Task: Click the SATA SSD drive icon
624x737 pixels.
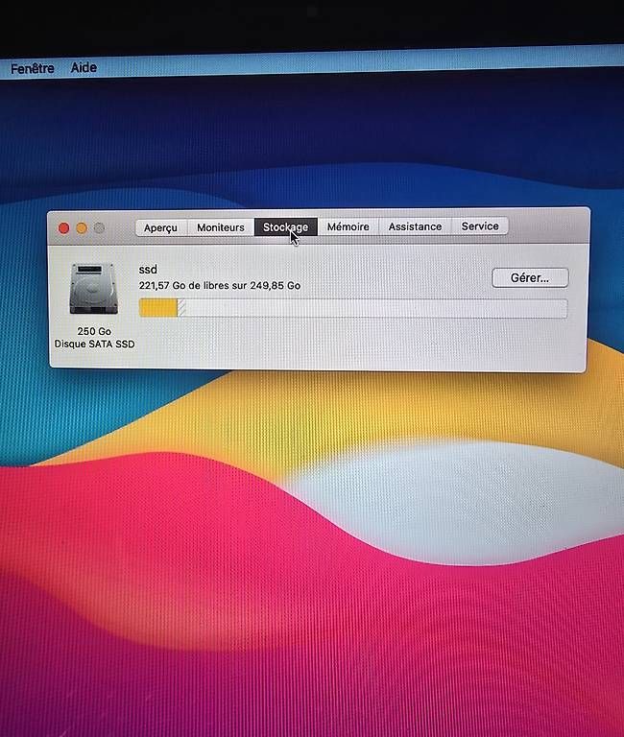Action: click(x=93, y=289)
